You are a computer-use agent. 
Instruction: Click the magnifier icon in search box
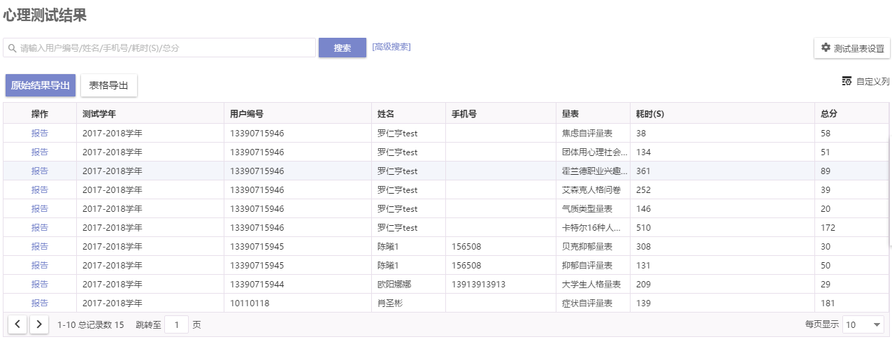point(13,48)
